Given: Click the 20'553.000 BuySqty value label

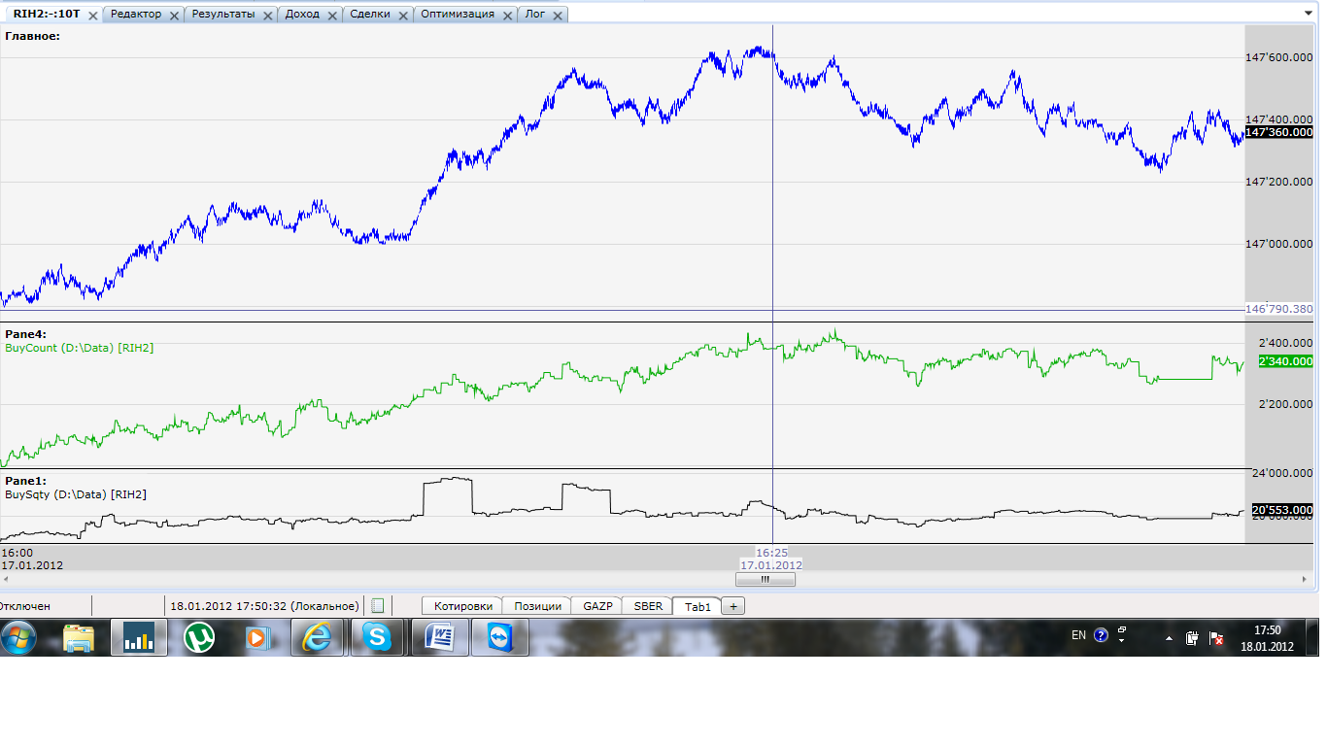Looking at the screenshot, I should 1282,509.
